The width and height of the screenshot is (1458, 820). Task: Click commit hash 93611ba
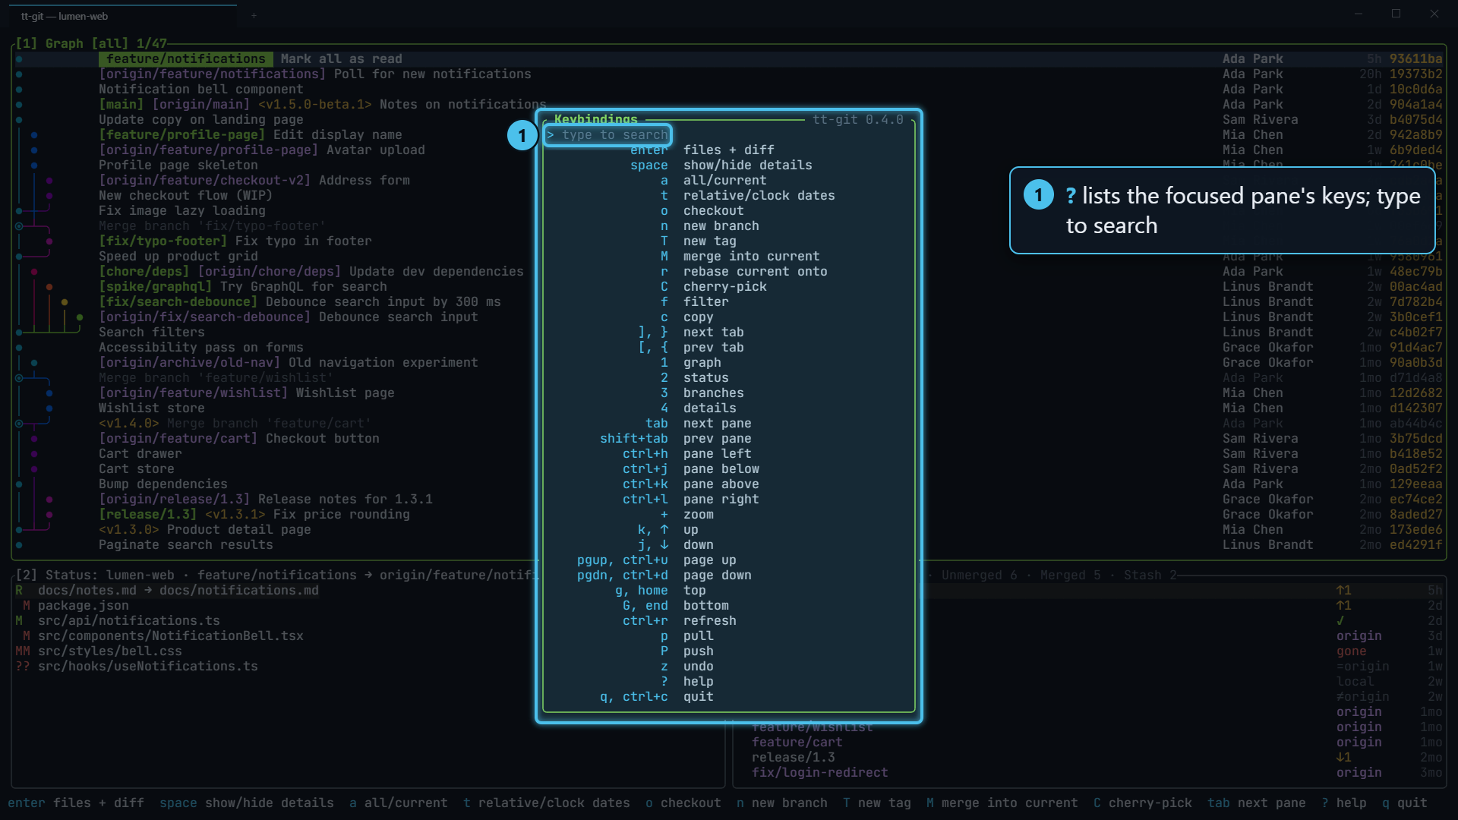[1416, 59]
